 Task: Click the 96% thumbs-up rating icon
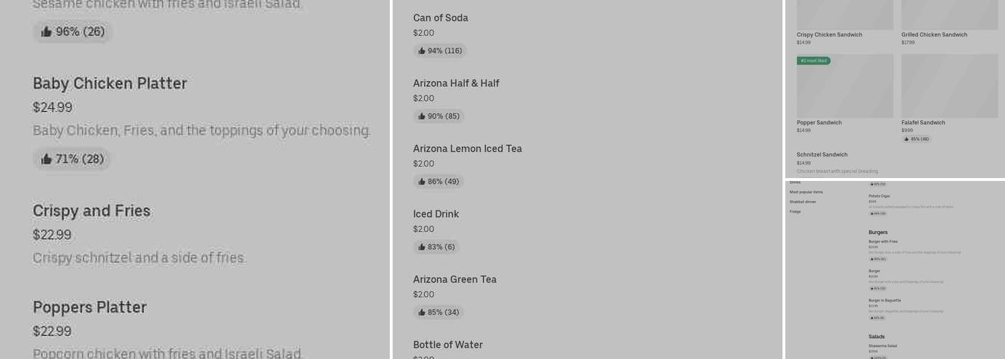pyautogui.click(x=47, y=32)
